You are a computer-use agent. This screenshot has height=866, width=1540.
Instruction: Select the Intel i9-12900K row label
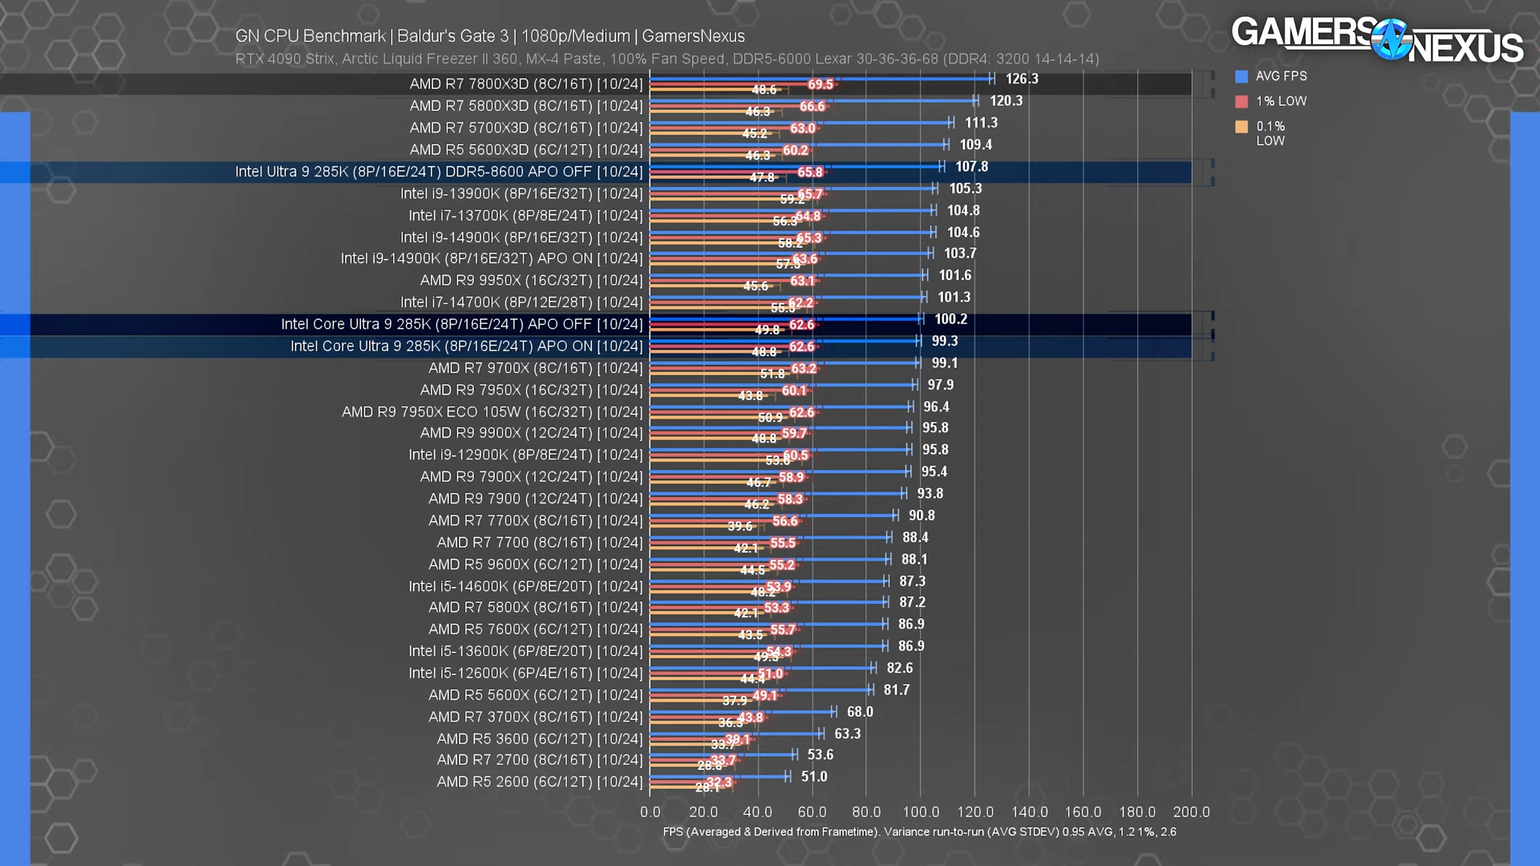tap(525, 455)
